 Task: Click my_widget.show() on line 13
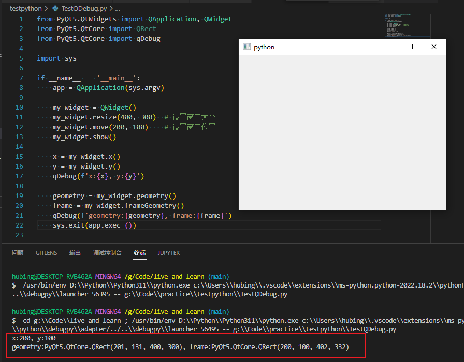84,137
